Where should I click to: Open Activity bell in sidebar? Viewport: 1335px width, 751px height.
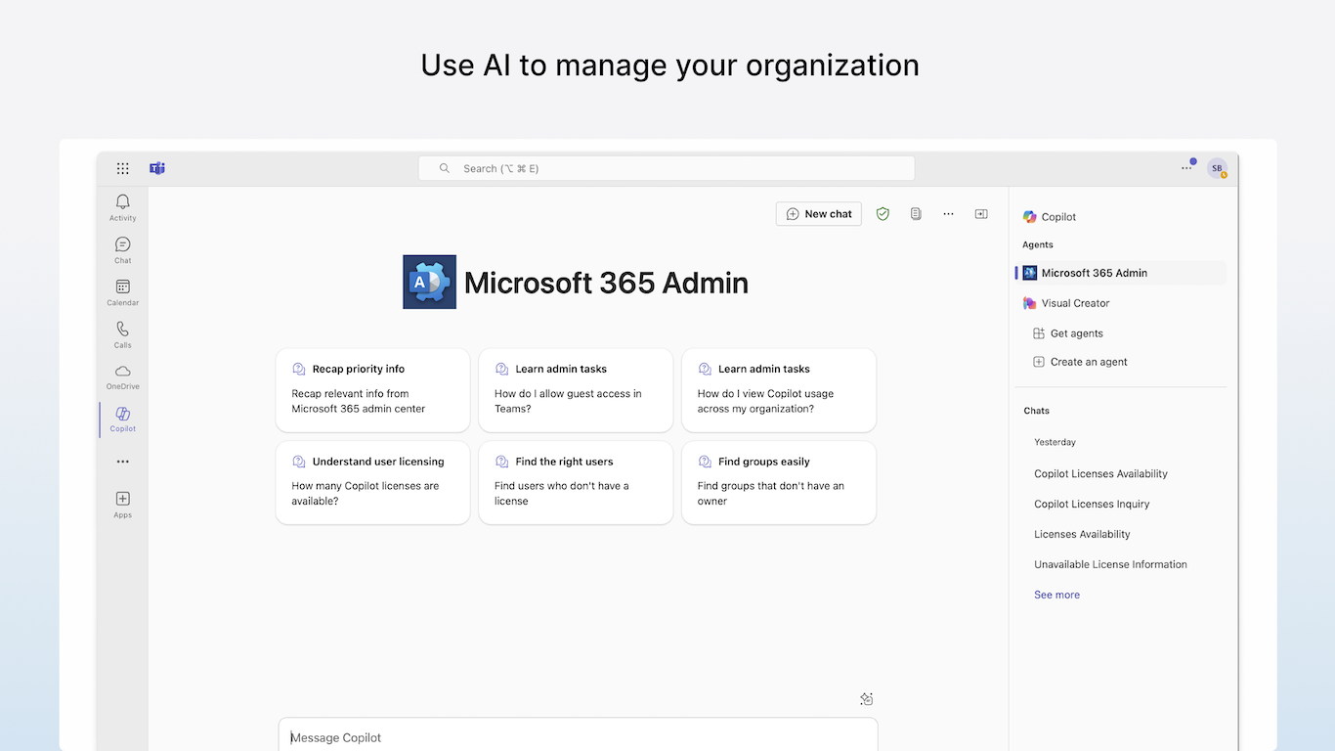pyautogui.click(x=122, y=207)
